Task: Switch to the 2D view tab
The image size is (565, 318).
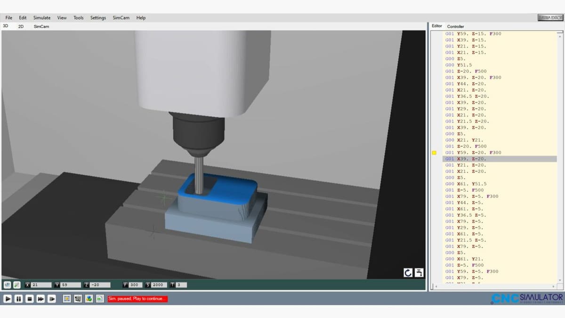Action: pos(21,26)
